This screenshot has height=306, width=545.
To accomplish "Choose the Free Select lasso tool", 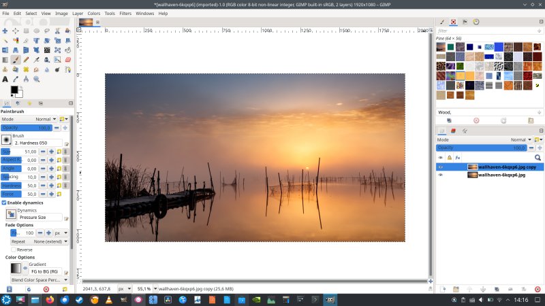I will (47, 31).
